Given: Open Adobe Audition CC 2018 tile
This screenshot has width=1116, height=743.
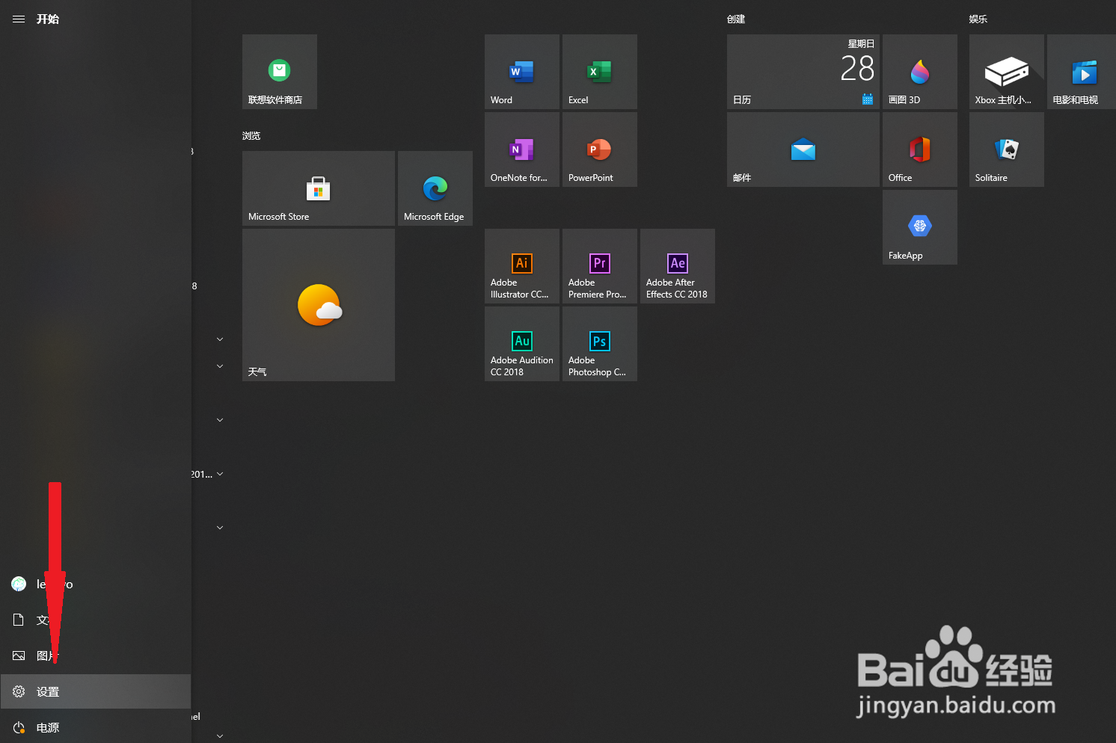Looking at the screenshot, I should click(x=522, y=344).
